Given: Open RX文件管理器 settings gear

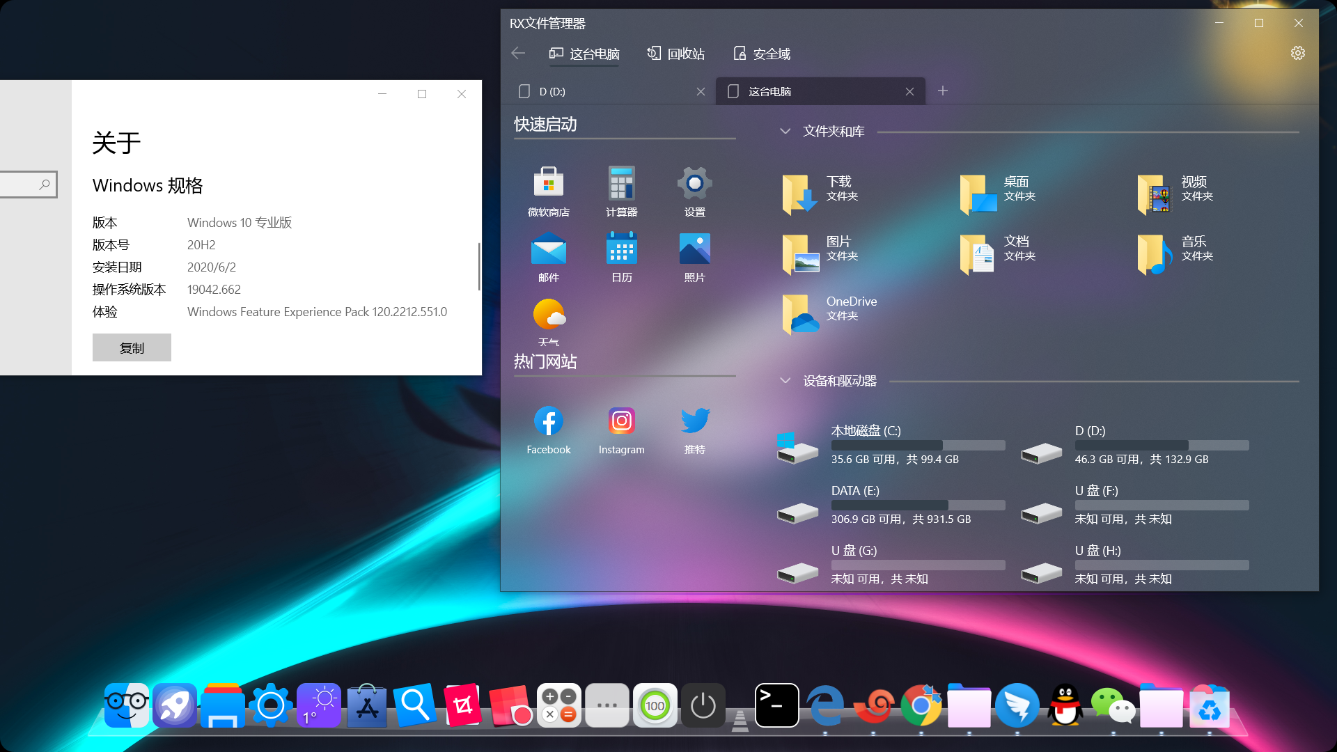Looking at the screenshot, I should click(1297, 53).
